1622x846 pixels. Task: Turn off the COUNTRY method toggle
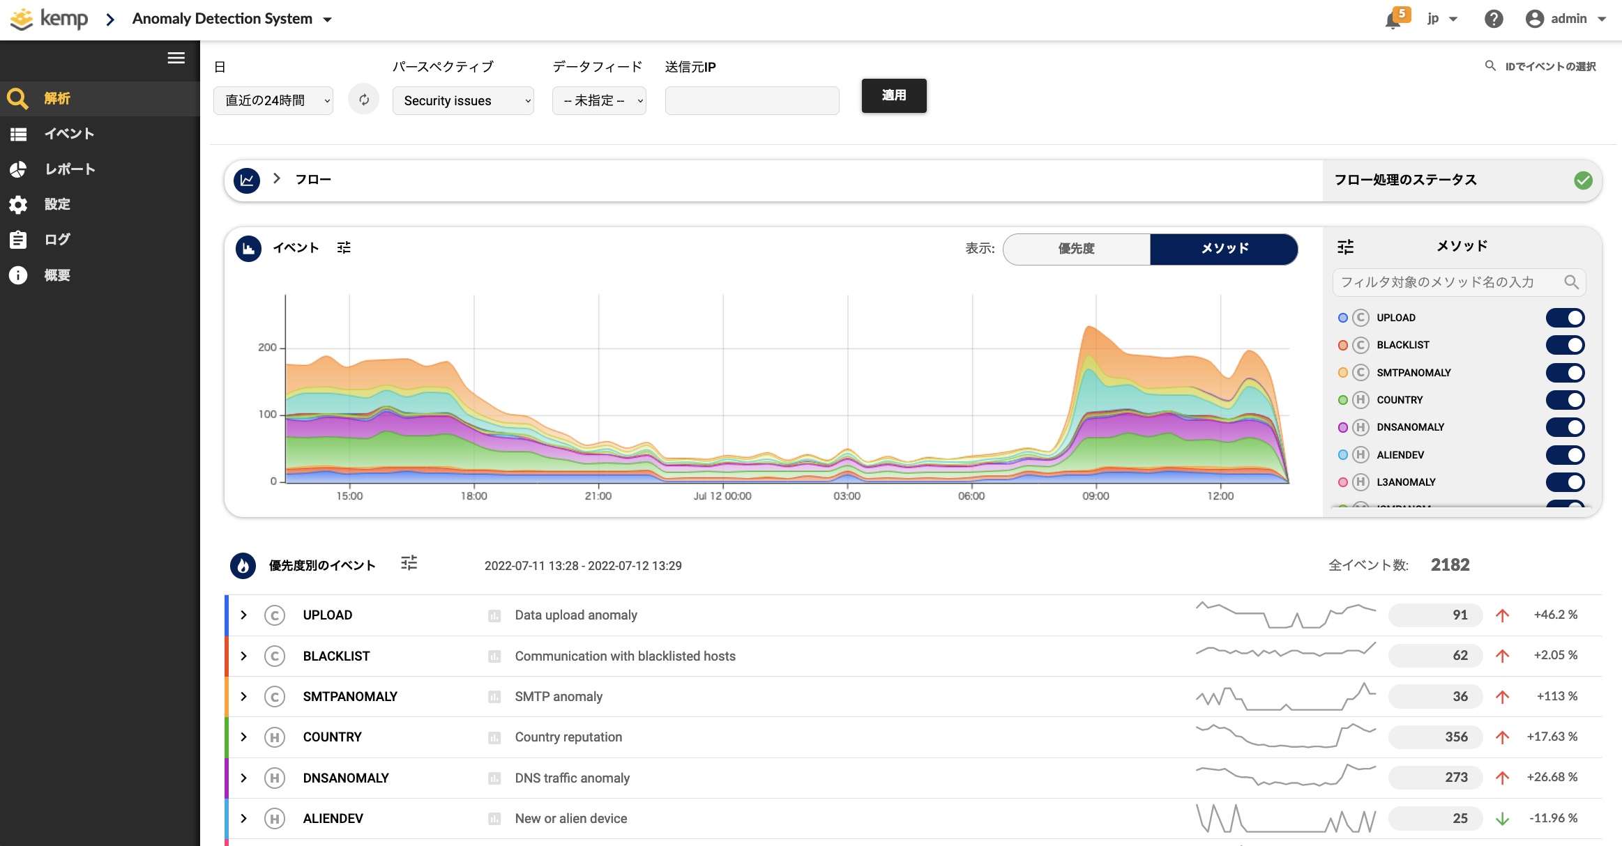(x=1565, y=400)
